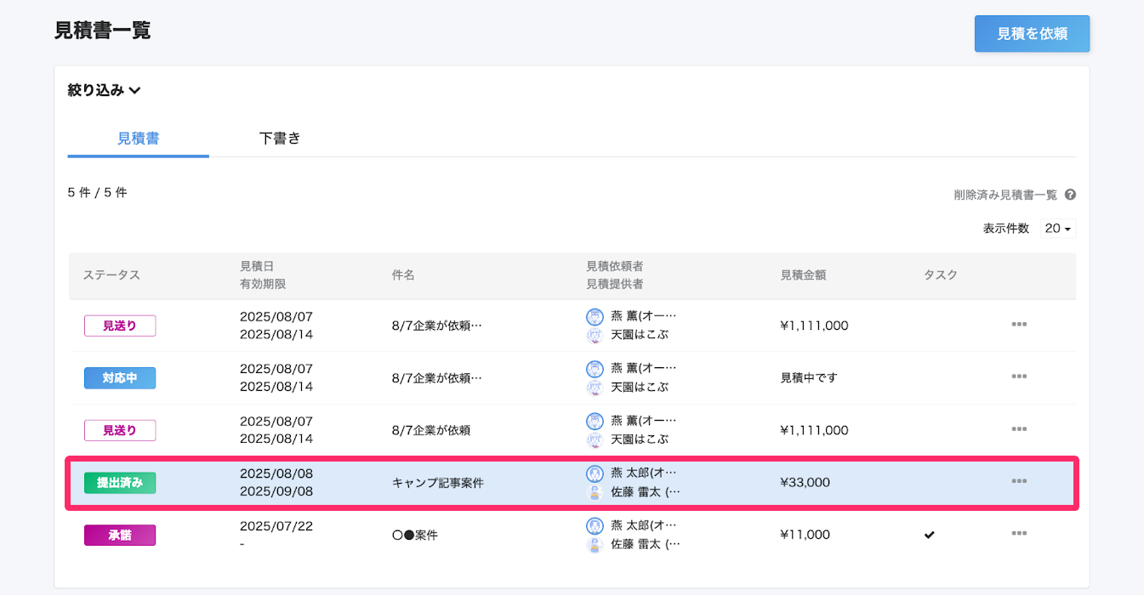The height and width of the screenshot is (595, 1144).
Task: Switch to the 下書き tab
Action: [x=280, y=138]
